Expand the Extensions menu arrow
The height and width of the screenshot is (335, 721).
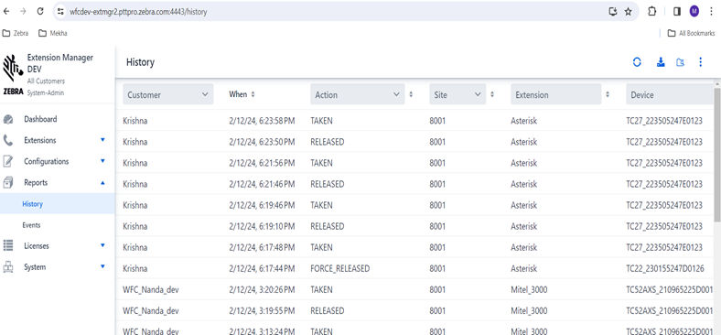click(103, 139)
